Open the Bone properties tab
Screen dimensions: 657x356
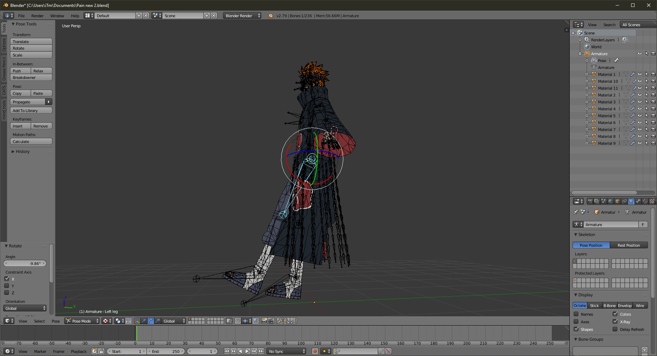pyautogui.click(x=638, y=201)
